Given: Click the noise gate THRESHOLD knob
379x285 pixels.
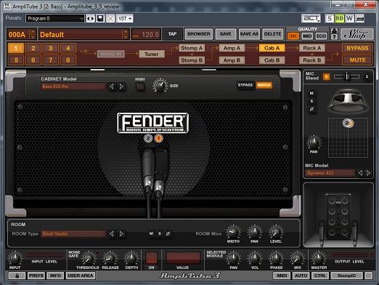Looking at the screenshot, I should tap(89, 259).
